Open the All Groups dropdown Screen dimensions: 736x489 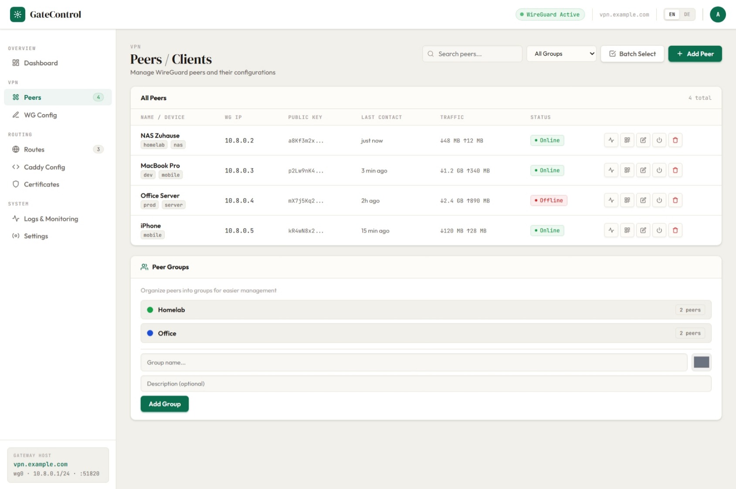tap(561, 54)
